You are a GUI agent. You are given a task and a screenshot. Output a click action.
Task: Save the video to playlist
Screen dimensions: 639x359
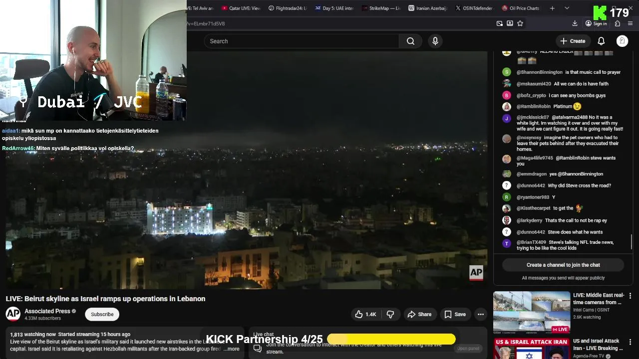[x=455, y=314]
